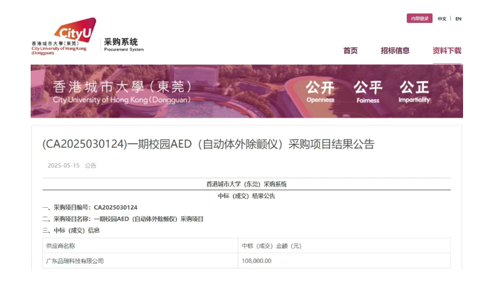Go to the 资料下载 downloads tab

[x=446, y=51]
